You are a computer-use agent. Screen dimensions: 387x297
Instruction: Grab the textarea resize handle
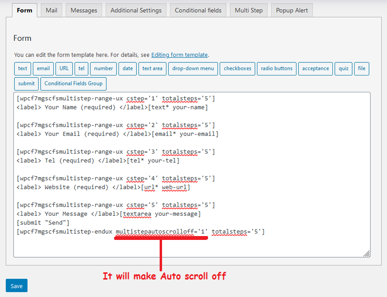[x=367, y=253]
